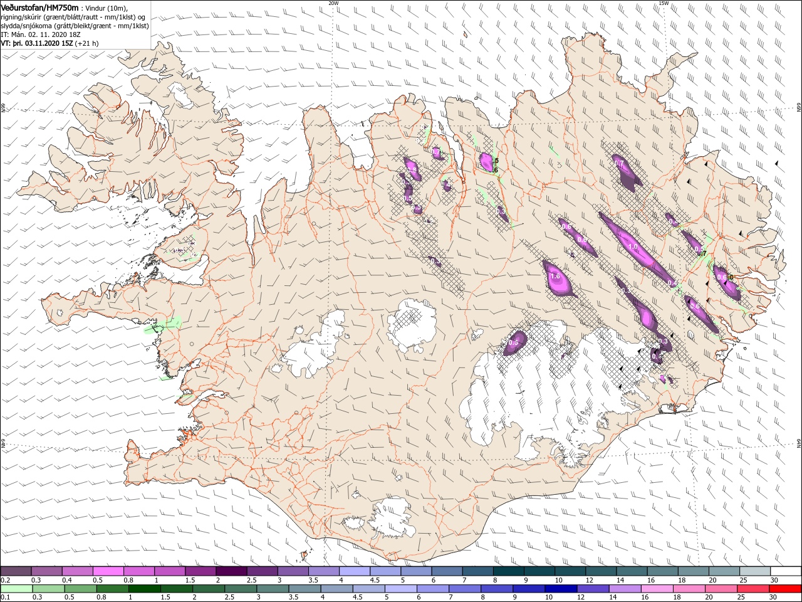Pick the bottom-row dark green swatch between 1 and 1.5
The width and height of the screenshot is (802, 602).
pos(145,589)
